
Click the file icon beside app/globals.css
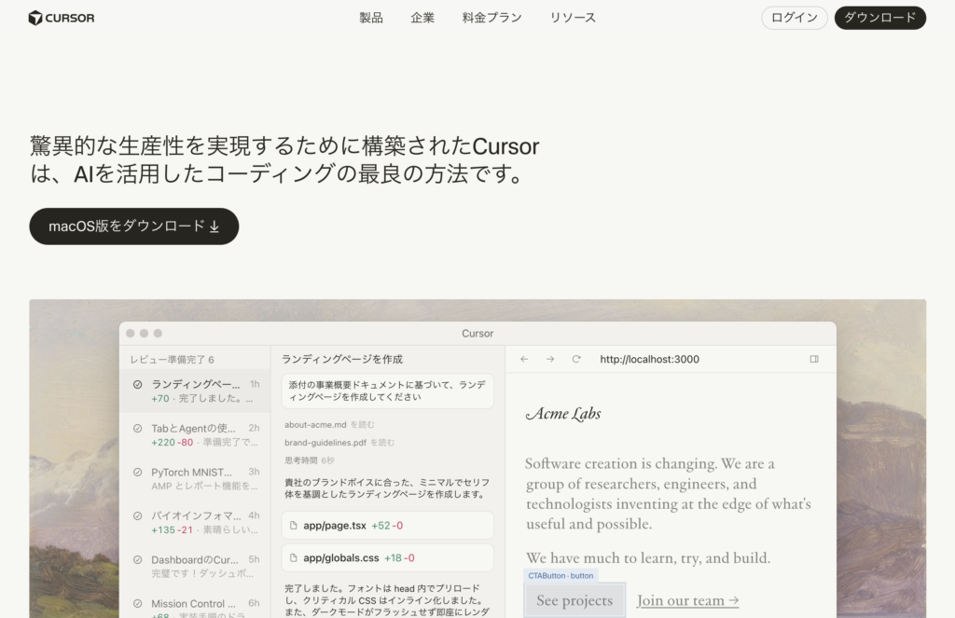tap(294, 558)
